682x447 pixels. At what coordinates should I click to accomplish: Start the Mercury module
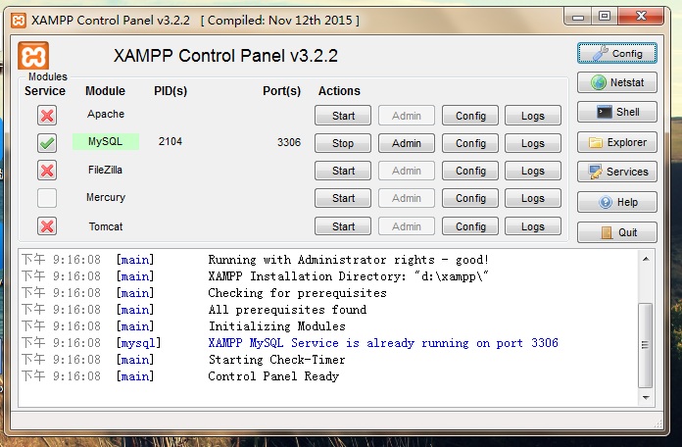pyautogui.click(x=343, y=198)
